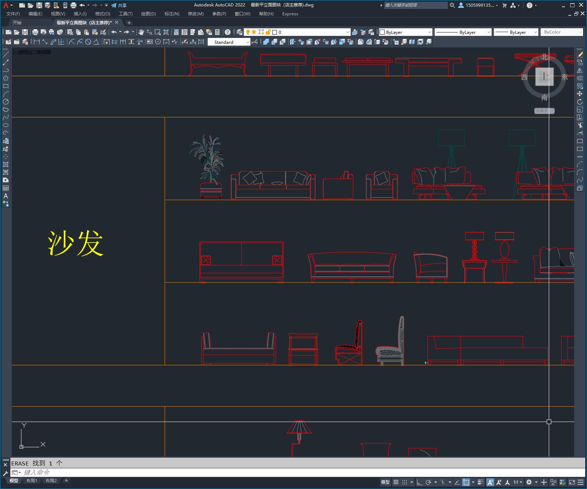This screenshot has width=587, height=489.
Task: Toggle snap mode dots in status bar
Action: [404, 482]
